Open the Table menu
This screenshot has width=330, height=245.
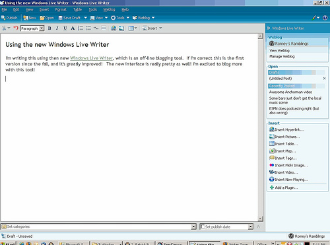[77, 10]
